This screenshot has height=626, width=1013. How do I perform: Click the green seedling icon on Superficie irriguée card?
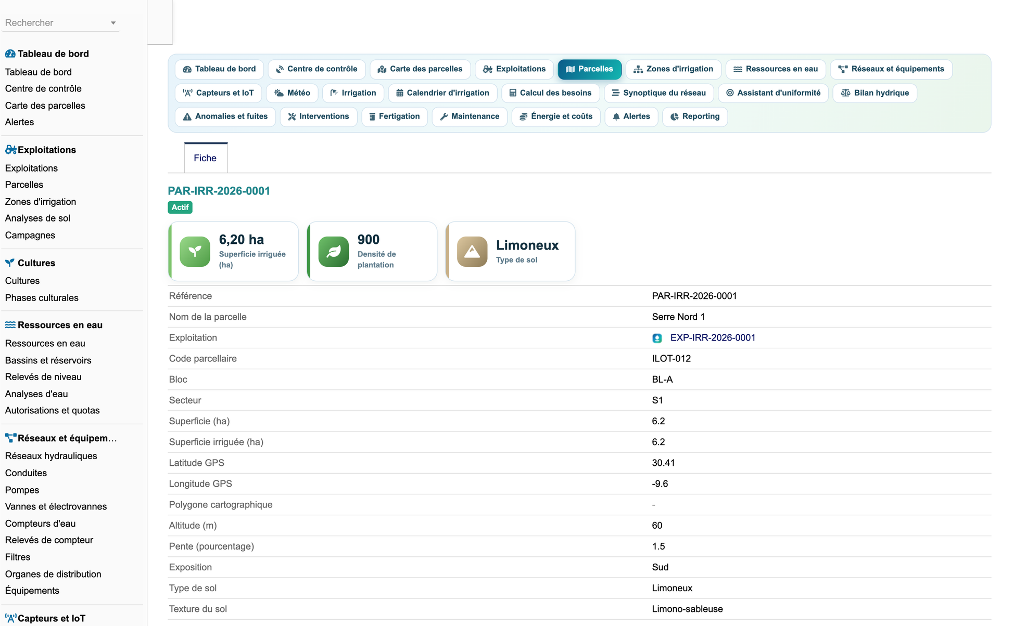(195, 252)
